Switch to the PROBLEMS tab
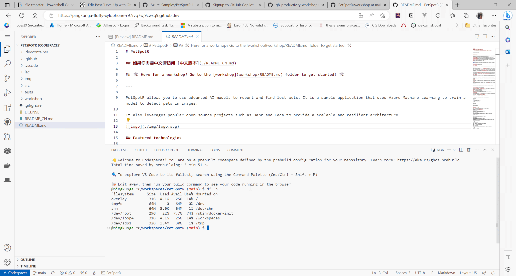Screen dimensions: 516x276 tap(119, 150)
